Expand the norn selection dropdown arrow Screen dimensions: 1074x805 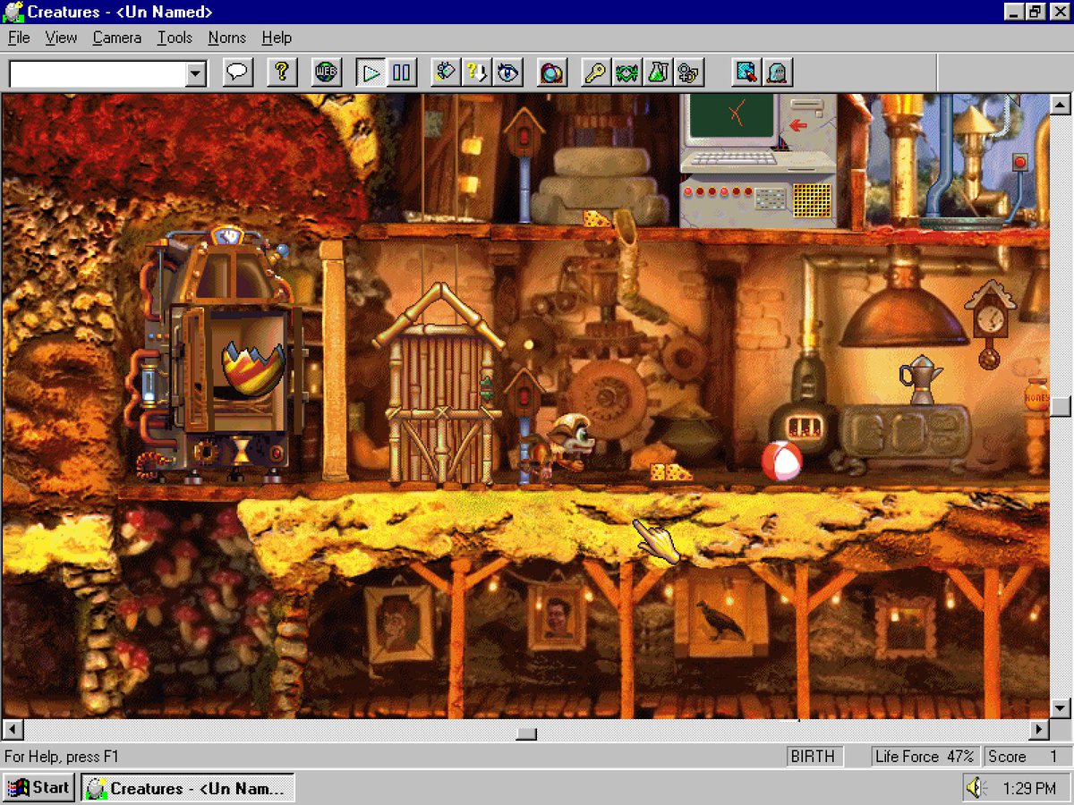click(196, 73)
